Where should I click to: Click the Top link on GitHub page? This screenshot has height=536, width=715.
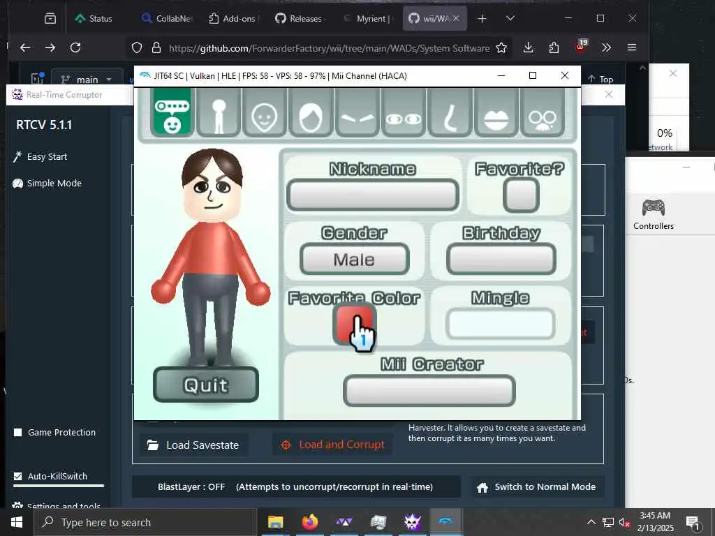[600, 79]
